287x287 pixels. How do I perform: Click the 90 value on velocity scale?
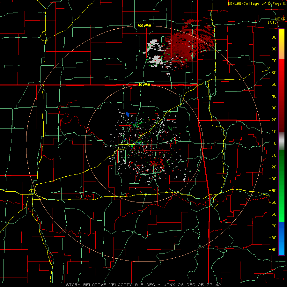tap(274, 37)
